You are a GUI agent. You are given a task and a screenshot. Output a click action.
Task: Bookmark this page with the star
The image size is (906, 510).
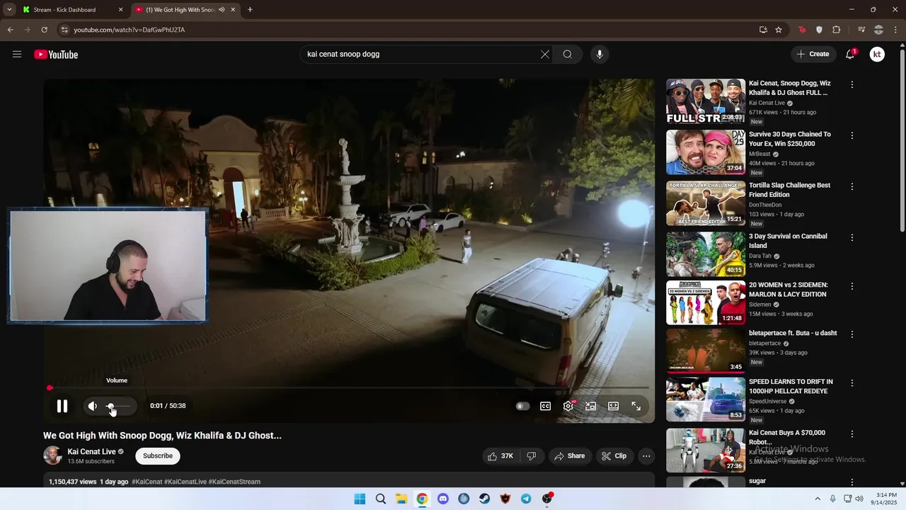[x=779, y=30]
